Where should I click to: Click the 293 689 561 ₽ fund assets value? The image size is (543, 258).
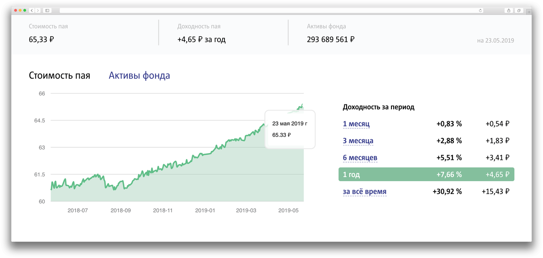click(331, 39)
